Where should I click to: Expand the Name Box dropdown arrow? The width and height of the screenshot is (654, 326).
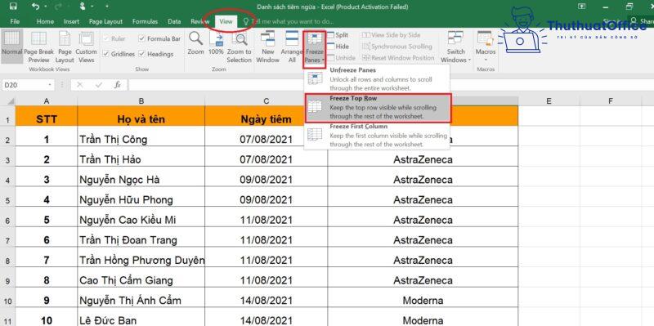pyautogui.click(x=50, y=85)
